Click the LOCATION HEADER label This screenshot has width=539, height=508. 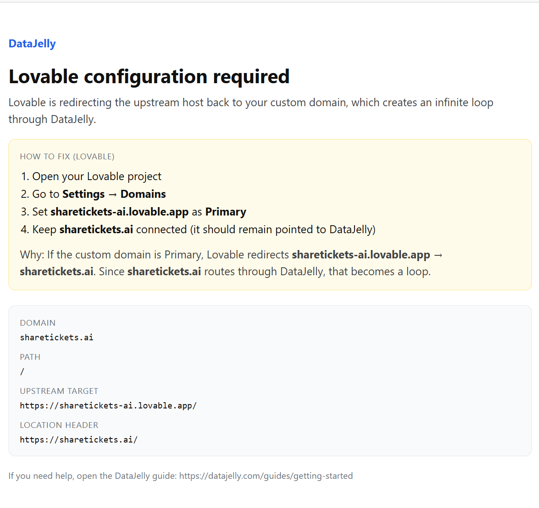59,425
